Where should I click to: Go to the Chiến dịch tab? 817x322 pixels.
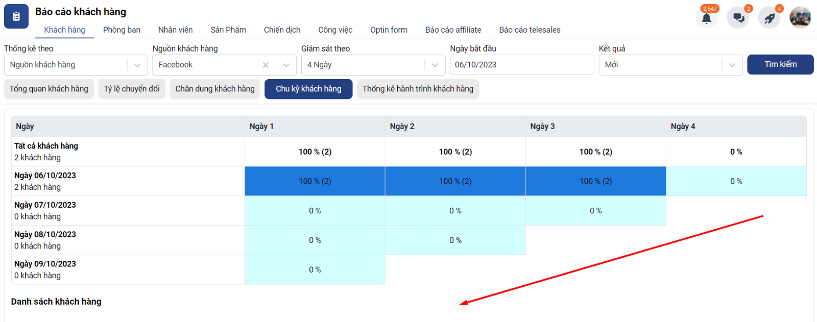coord(282,30)
